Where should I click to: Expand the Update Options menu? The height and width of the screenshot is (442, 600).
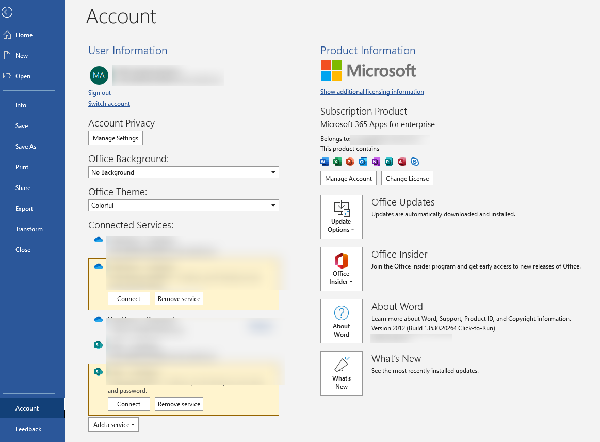pyautogui.click(x=341, y=217)
